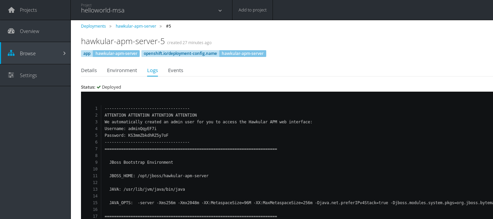This screenshot has height=219, width=493.
Task: Click the Add to project button
Action: [252, 10]
